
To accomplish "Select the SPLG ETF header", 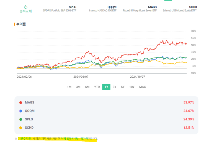I will pyautogui.click(x=73, y=7).
